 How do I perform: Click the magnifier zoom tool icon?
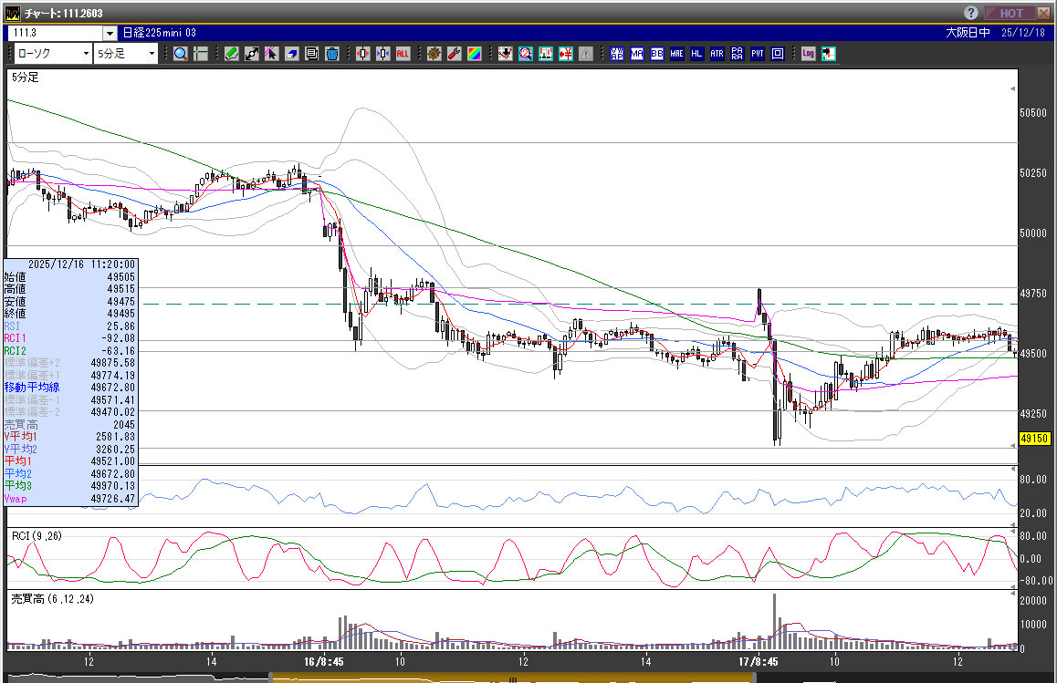point(180,54)
